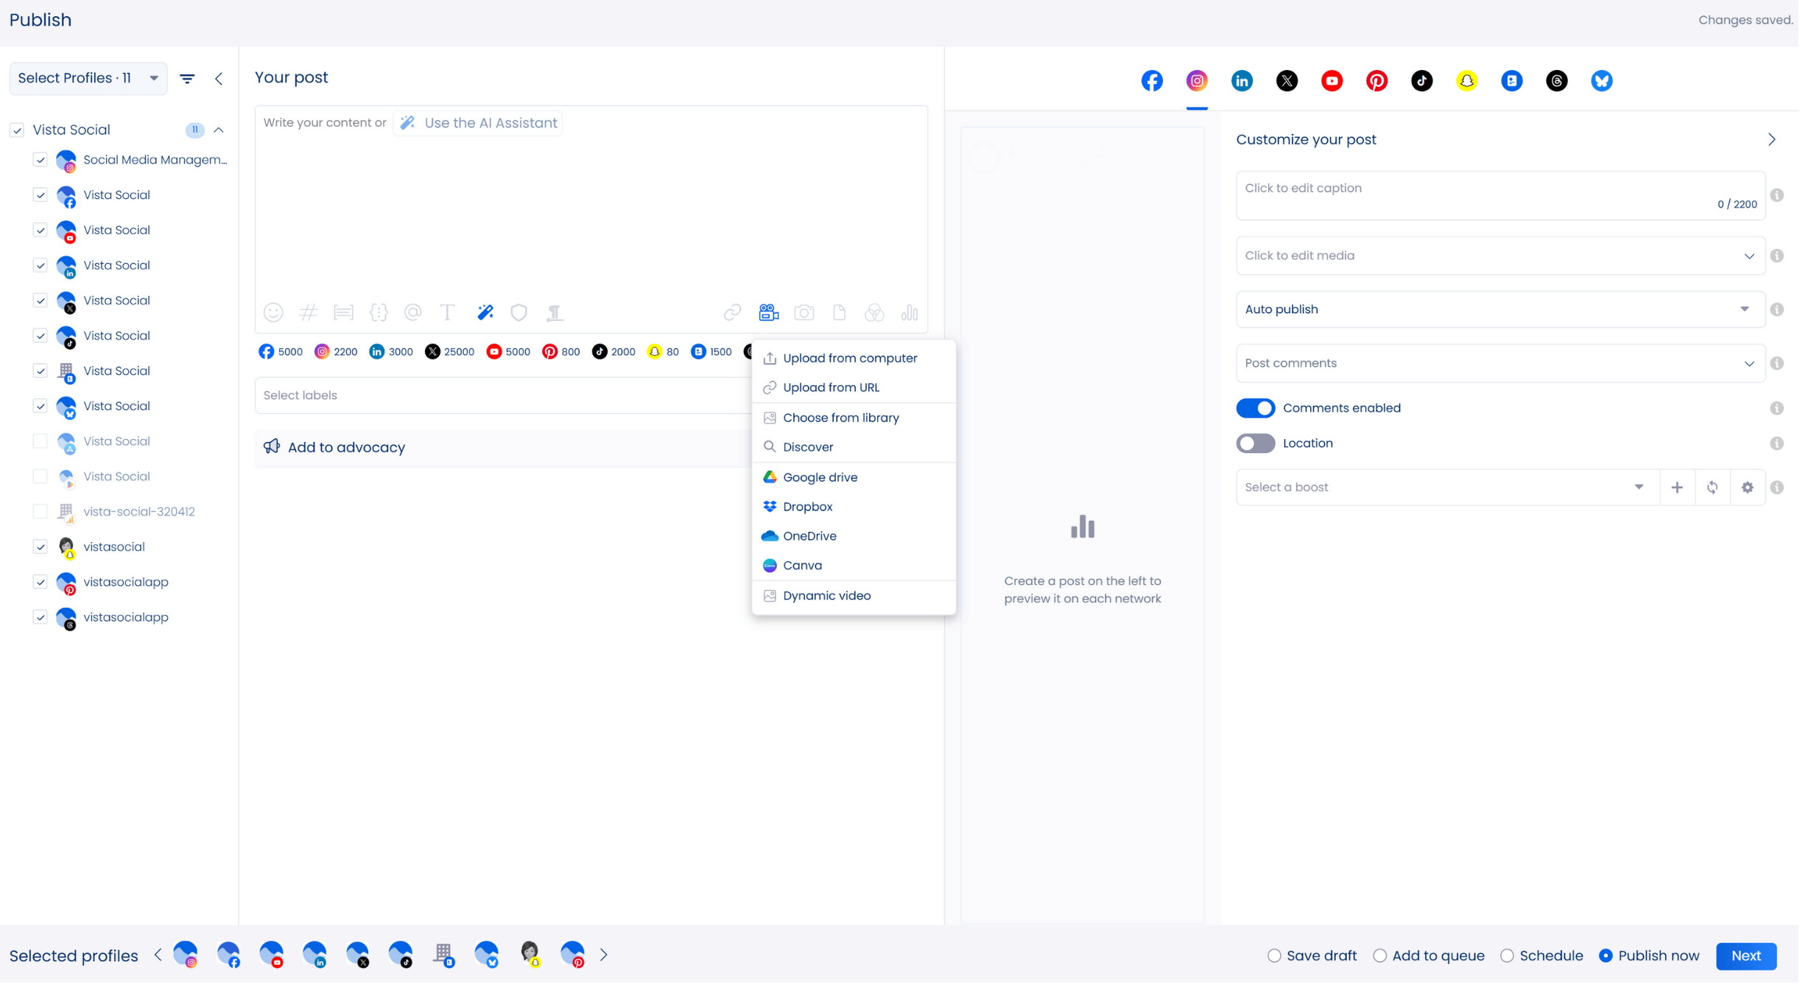This screenshot has height=984, width=1800.
Task: Click the mention (@) icon
Action: (x=413, y=312)
